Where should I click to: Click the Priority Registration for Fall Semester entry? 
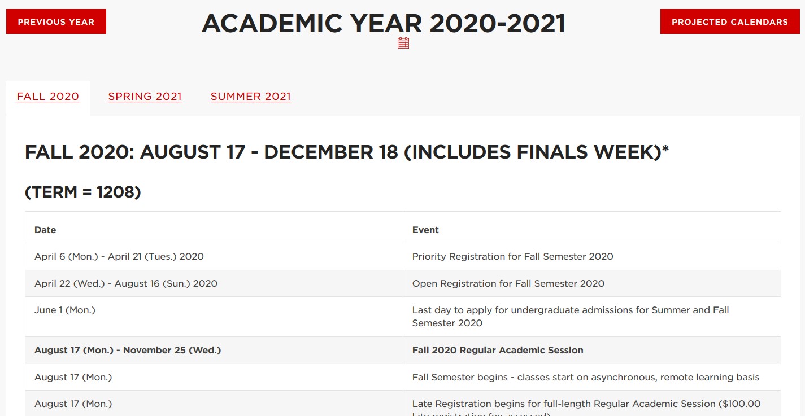point(512,256)
